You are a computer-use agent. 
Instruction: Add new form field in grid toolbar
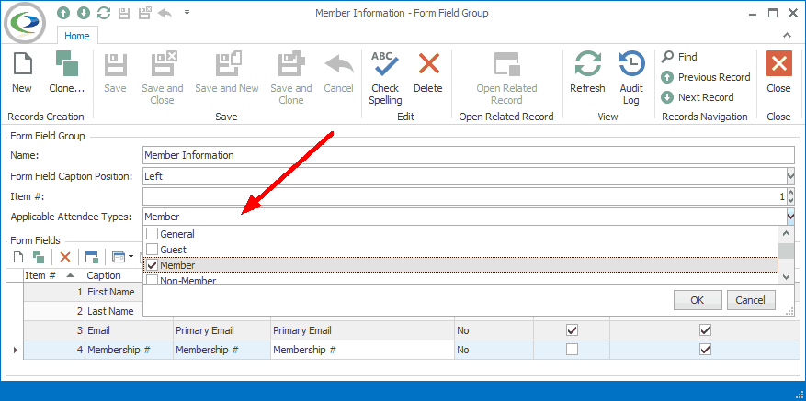18,257
